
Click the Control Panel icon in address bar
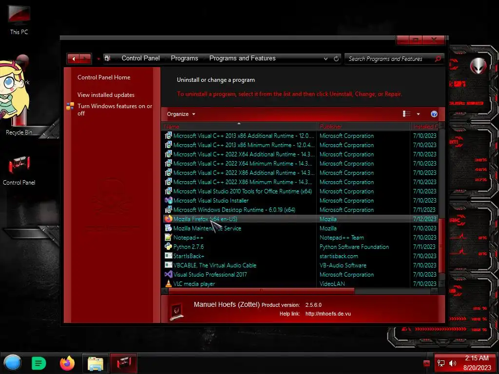[108, 58]
